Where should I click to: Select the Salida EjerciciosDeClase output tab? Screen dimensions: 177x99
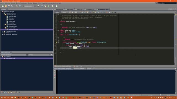pos(64,68)
